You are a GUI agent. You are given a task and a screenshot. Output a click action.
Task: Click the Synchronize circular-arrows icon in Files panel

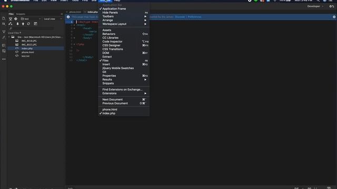click(x=28, y=24)
